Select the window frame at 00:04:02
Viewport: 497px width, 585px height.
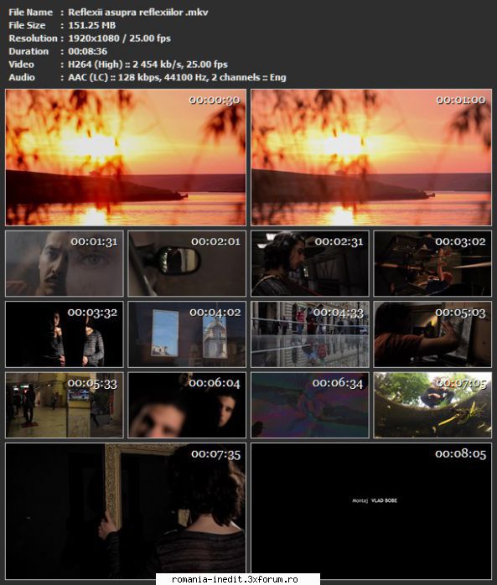[x=187, y=334]
